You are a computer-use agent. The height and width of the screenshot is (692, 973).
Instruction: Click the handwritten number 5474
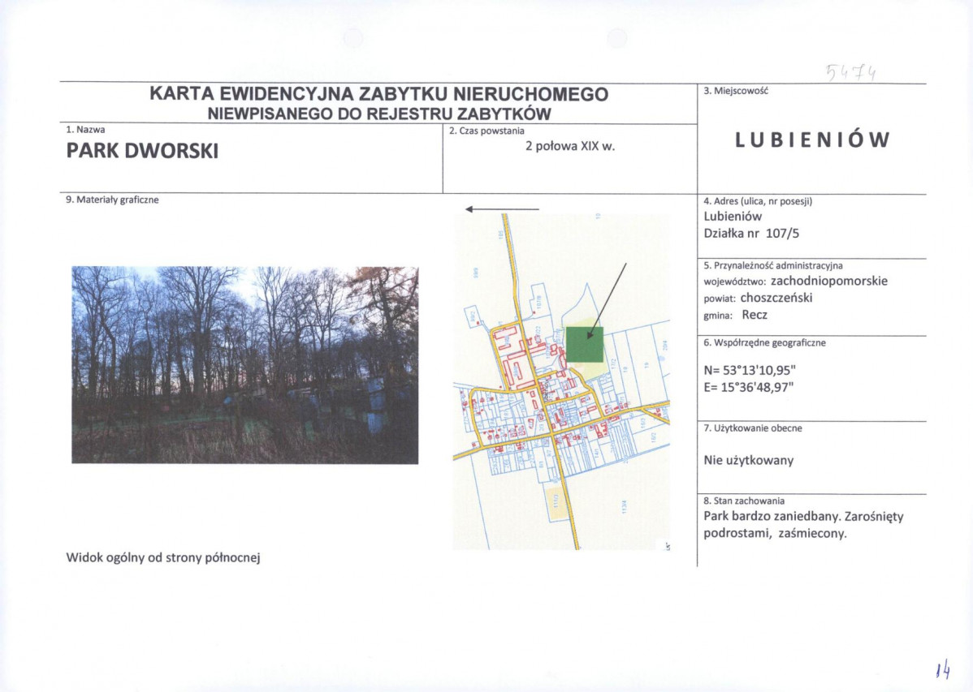(x=850, y=73)
